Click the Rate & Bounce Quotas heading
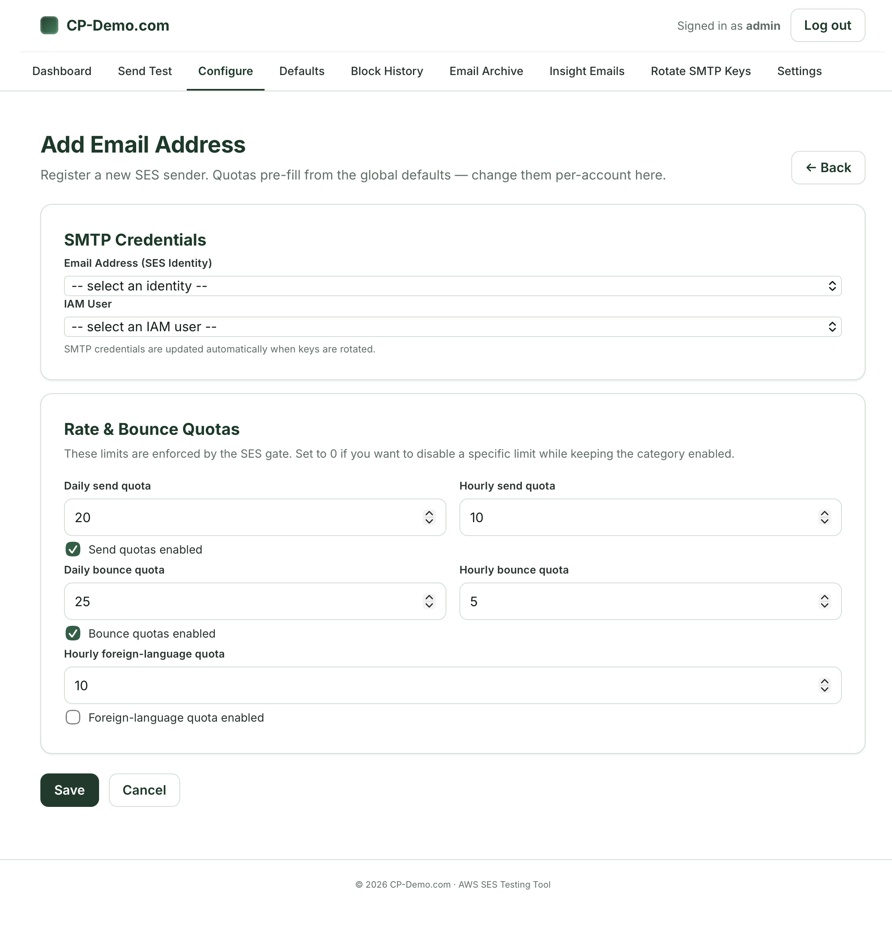The height and width of the screenshot is (926, 892). point(152,429)
